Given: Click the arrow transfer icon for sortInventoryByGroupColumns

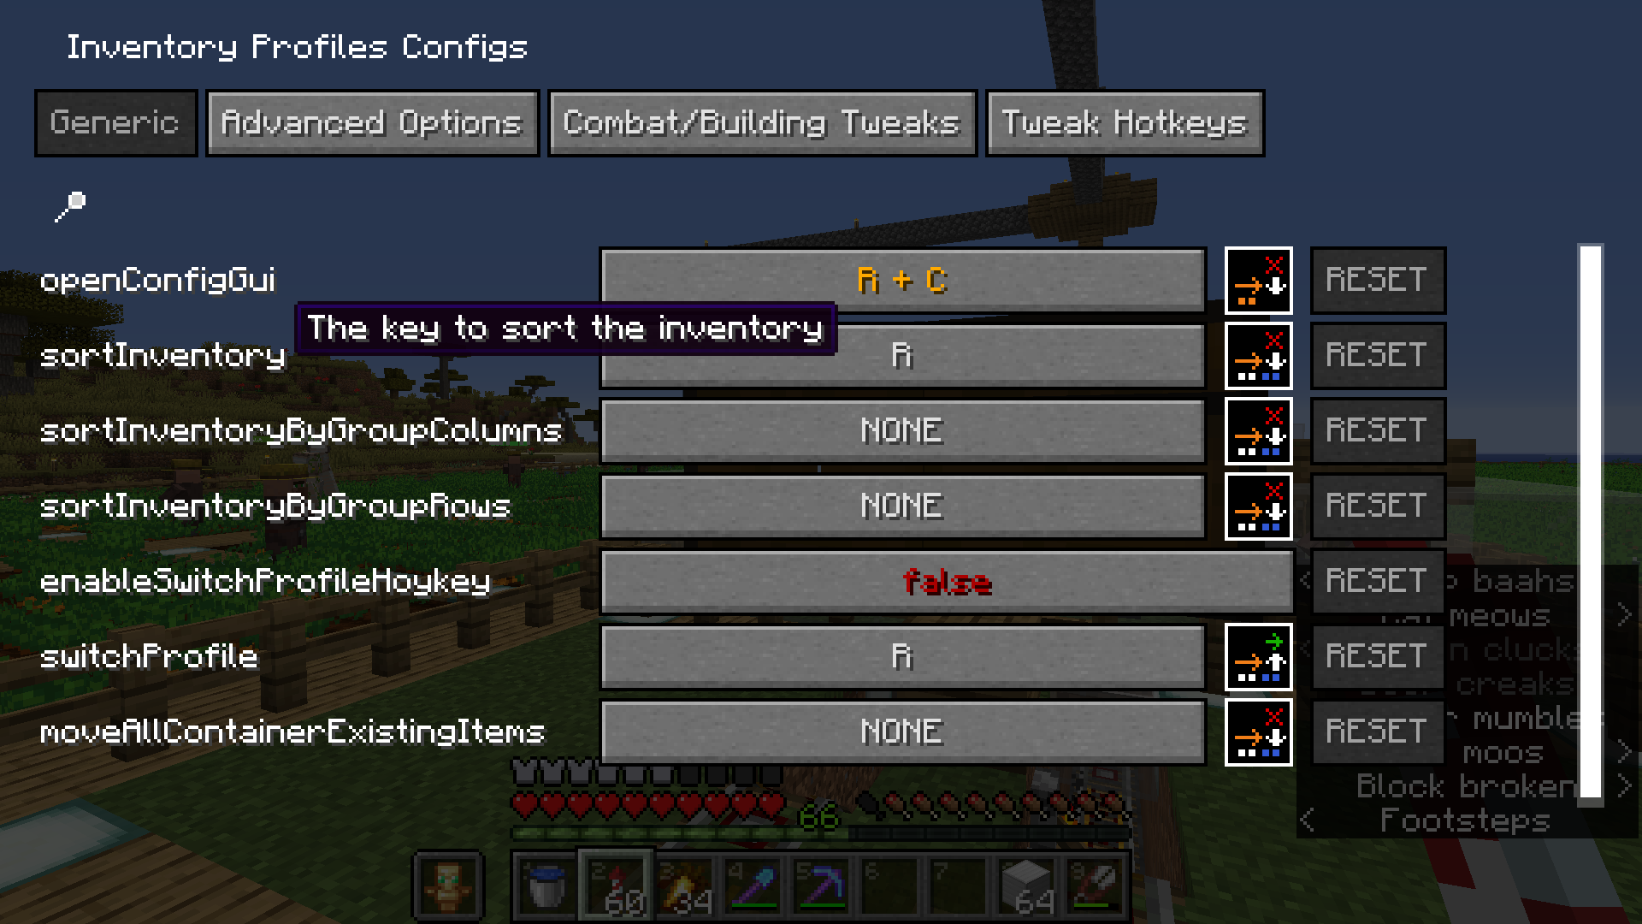Looking at the screenshot, I should coord(1255,429).
